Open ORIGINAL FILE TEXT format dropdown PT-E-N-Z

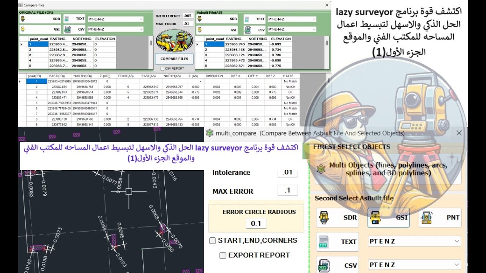[x=115, y=19]
